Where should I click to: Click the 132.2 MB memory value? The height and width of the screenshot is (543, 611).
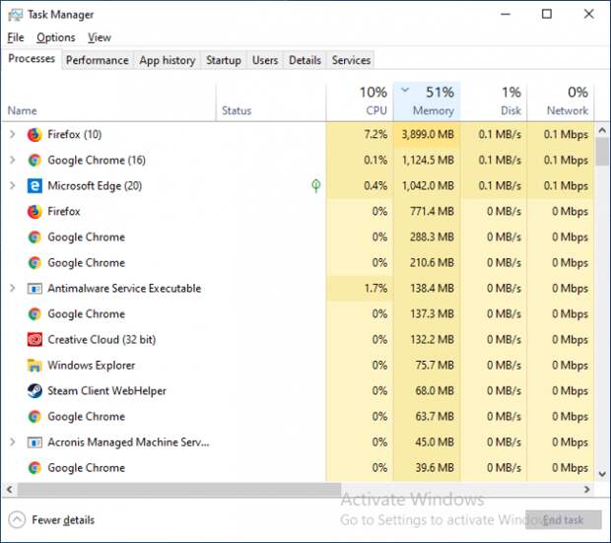(x=432, y=340)
